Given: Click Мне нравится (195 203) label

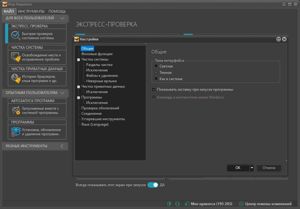Looking at the screenshot, I should click(211, 204).
